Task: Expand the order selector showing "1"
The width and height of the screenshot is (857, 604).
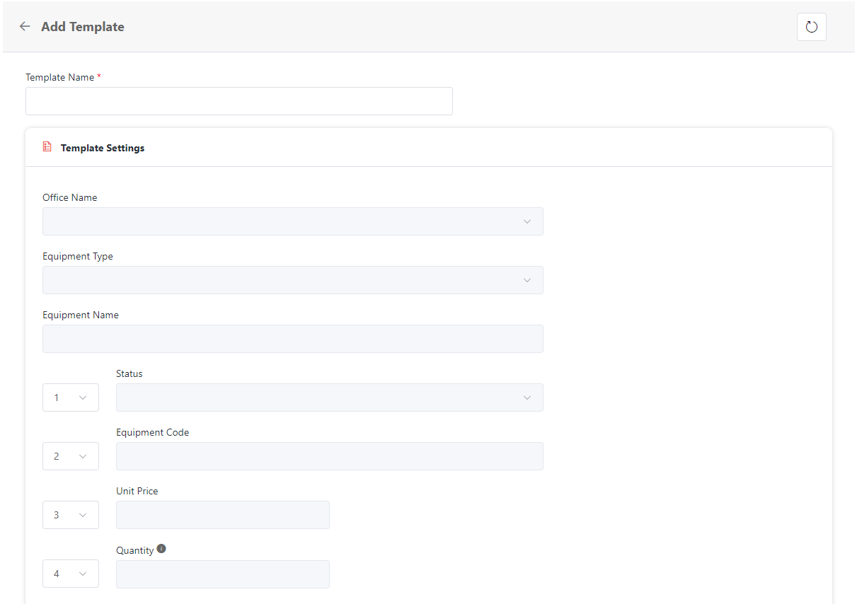Action: (x=70, y=397)
